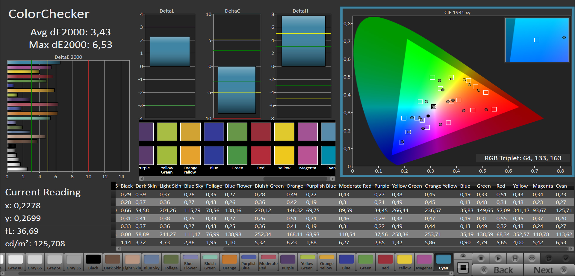Click the read series bracket icon
This screenshot has height=276, width=575.
(515, 258)
